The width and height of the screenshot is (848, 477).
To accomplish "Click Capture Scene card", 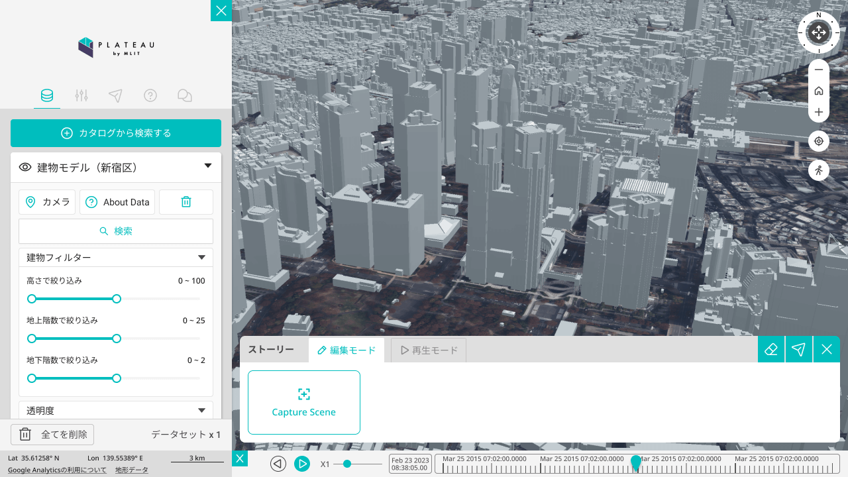I will point(304,402).
